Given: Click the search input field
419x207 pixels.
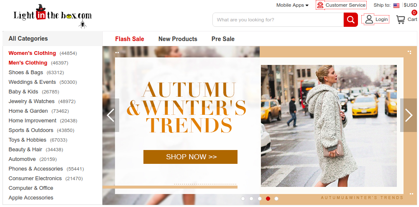Looking at the screenshot, I should [x=278, y=20].
